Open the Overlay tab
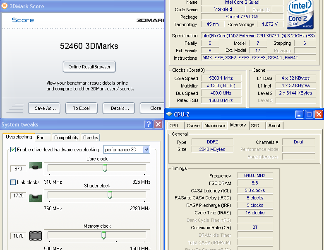324x250 pixels. click(x=91, y=138)
